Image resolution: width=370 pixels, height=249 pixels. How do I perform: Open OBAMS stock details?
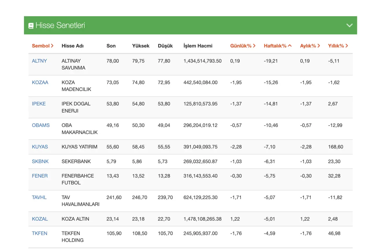click(x=41, y=125)
